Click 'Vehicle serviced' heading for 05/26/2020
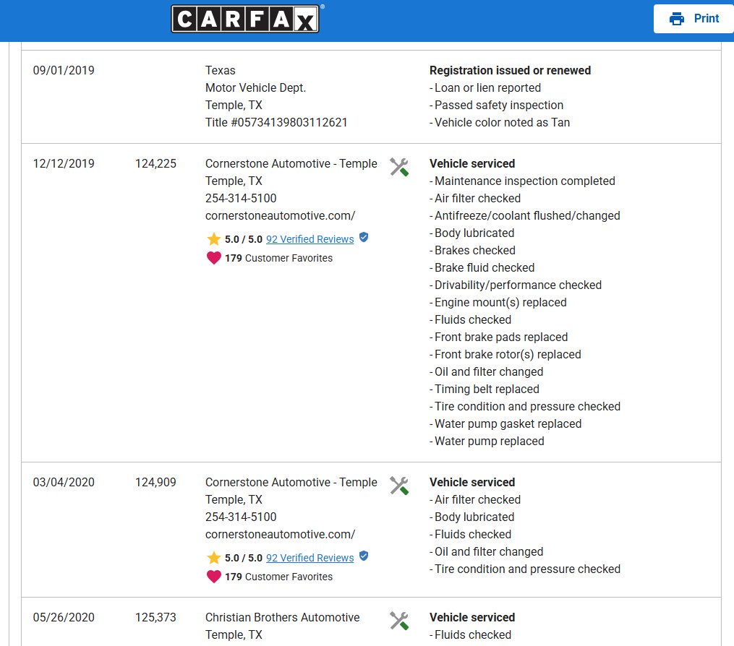Image resolution: width=734 pixels, height=646 pixels. click(x=472, y=617)
